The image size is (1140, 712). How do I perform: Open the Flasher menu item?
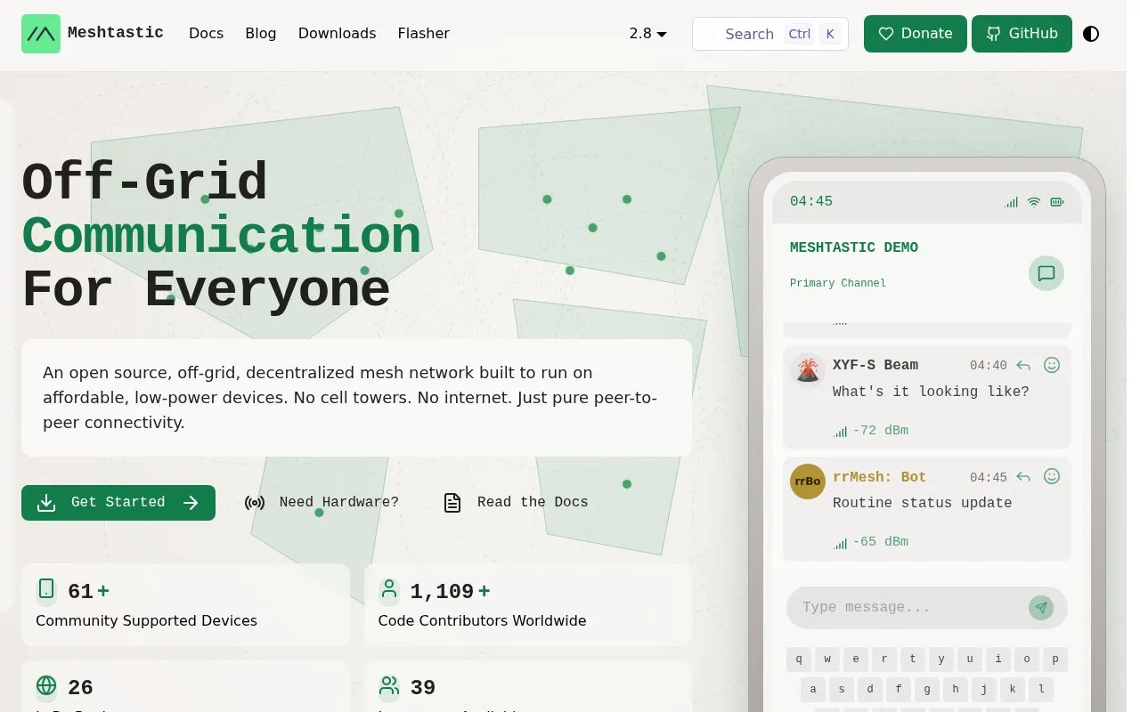pyautogui.click(x=423, y=34)
